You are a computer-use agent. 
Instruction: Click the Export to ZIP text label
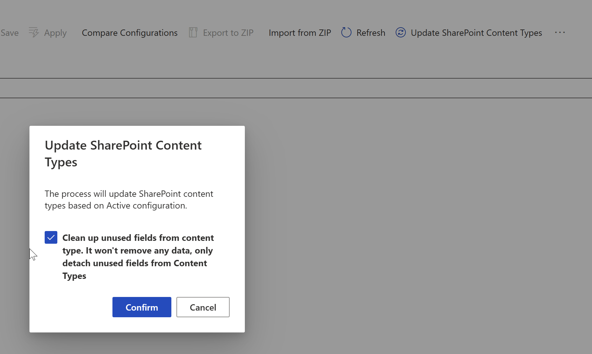pos(228,33)
